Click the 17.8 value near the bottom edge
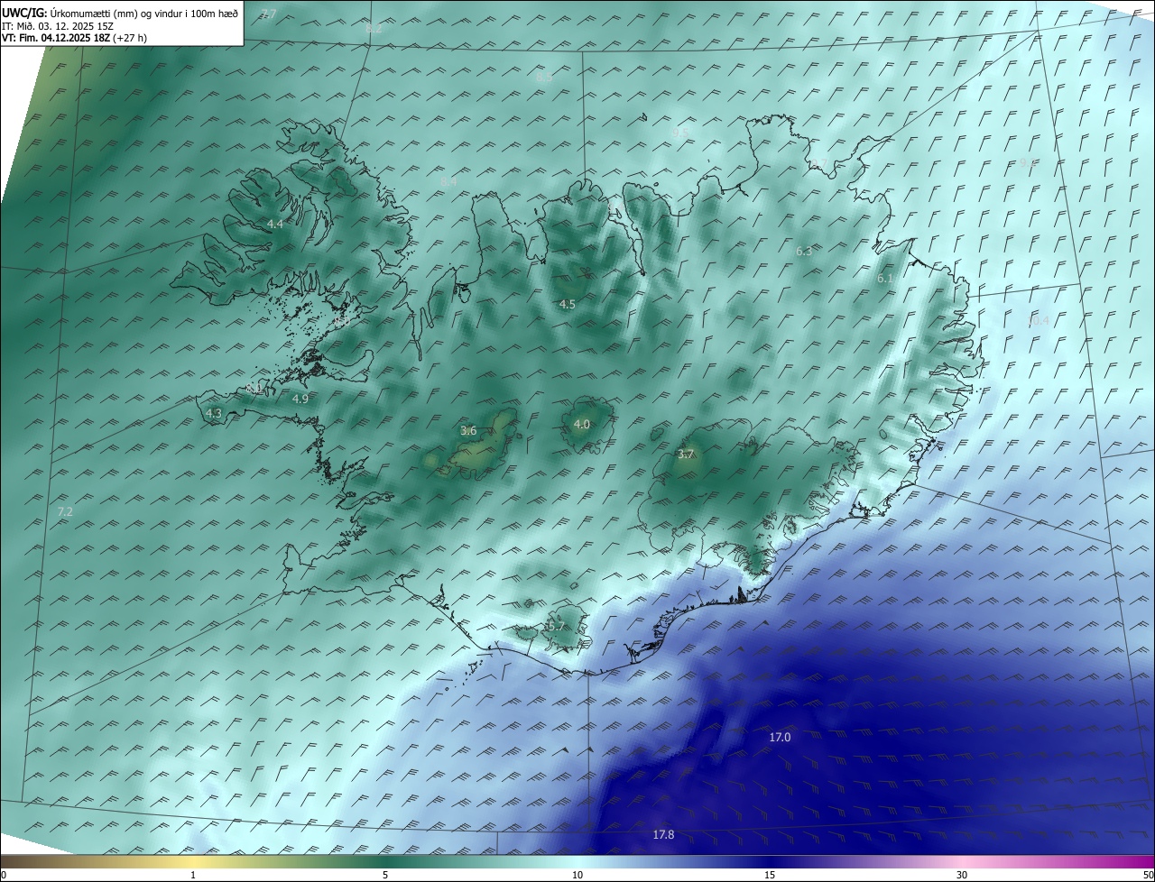 point(663,835)
